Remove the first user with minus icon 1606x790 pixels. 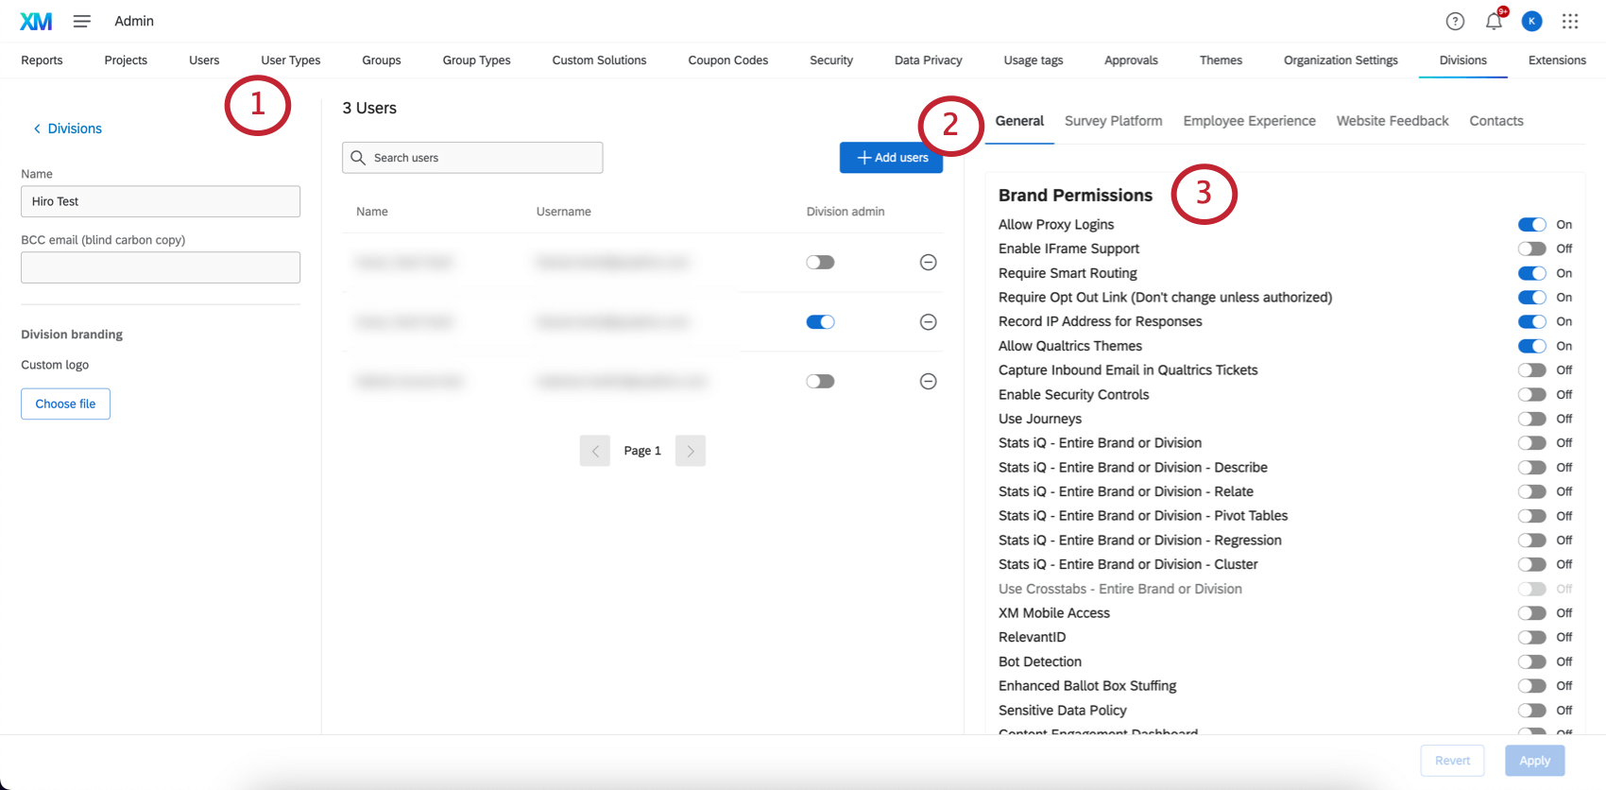[x=928, y=263]
